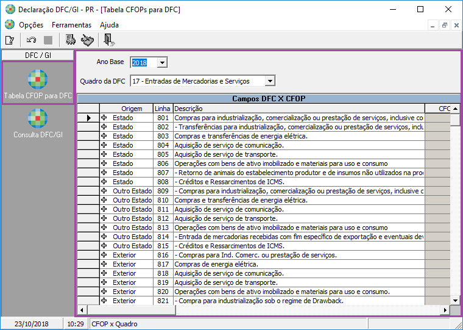
Task: Expand line 802 row plus sign
Action: coord(104,127)
